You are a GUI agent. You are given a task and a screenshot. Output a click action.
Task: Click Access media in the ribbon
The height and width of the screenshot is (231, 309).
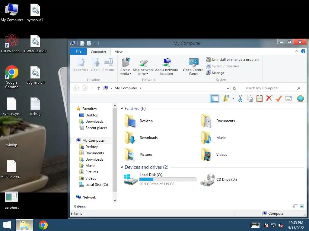coord(125,67)
